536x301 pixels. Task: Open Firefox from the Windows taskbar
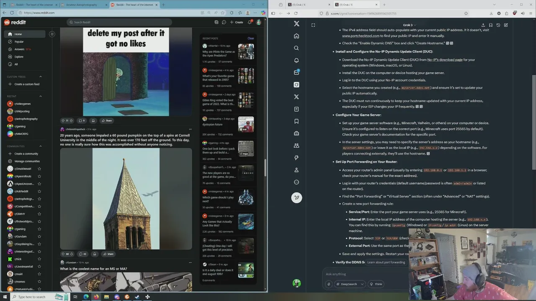point(96,297)
